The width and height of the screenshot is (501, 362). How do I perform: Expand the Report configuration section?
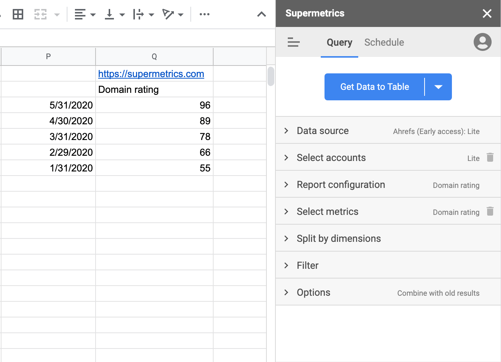(x=388, y=184)
